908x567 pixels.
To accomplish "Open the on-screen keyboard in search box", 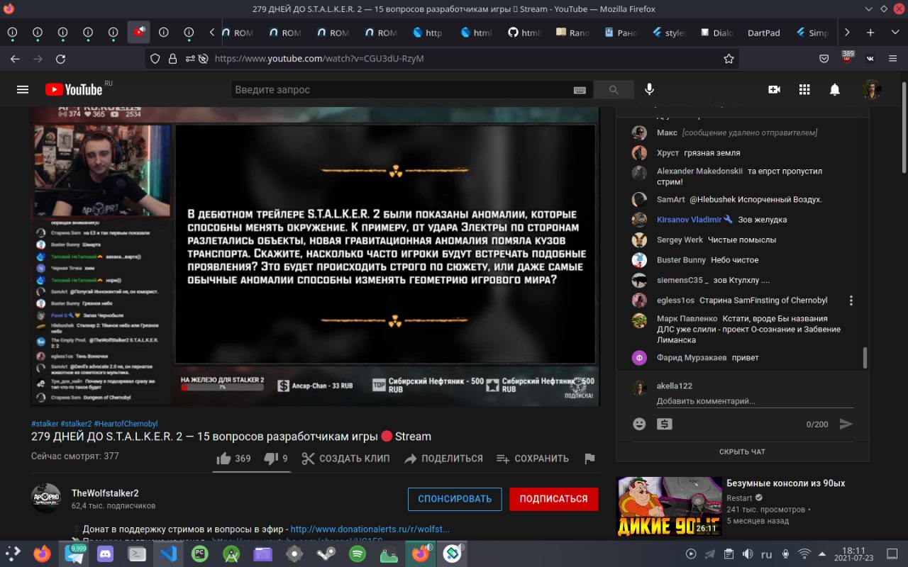I will pos(580,90).
